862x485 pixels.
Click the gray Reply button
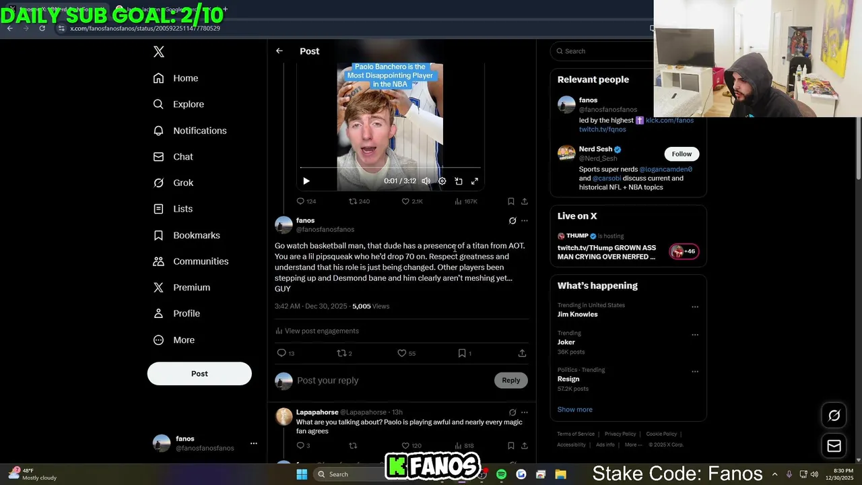tap(511, 381)
